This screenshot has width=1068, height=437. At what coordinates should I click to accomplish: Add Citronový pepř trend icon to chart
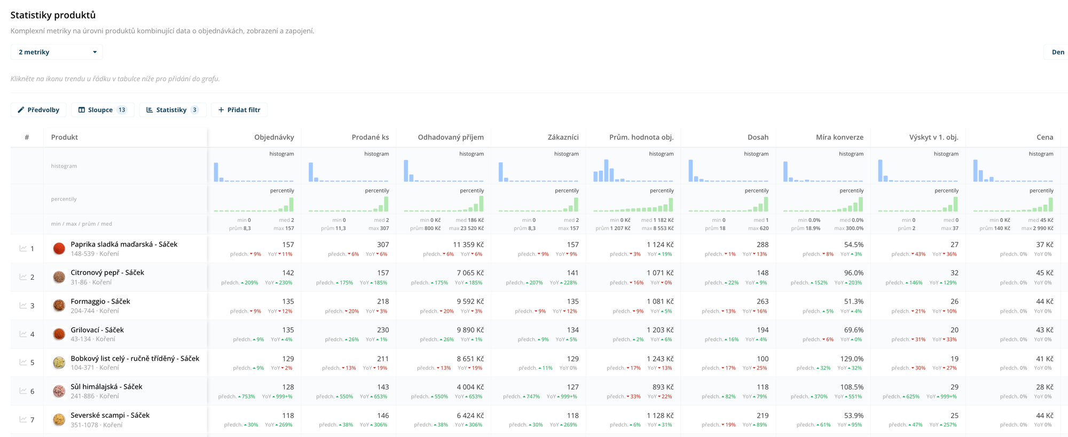point(23,277)
